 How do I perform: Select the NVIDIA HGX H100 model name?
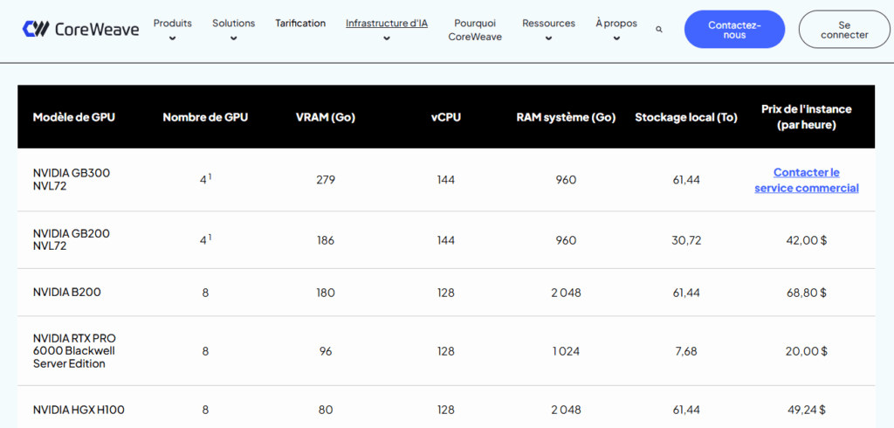click(79, 410)
